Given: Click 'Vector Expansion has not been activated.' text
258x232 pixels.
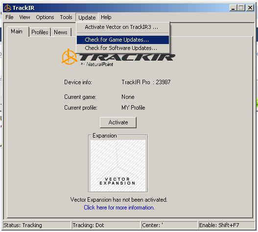Looking at the screenshot, I should click(118, 200).
